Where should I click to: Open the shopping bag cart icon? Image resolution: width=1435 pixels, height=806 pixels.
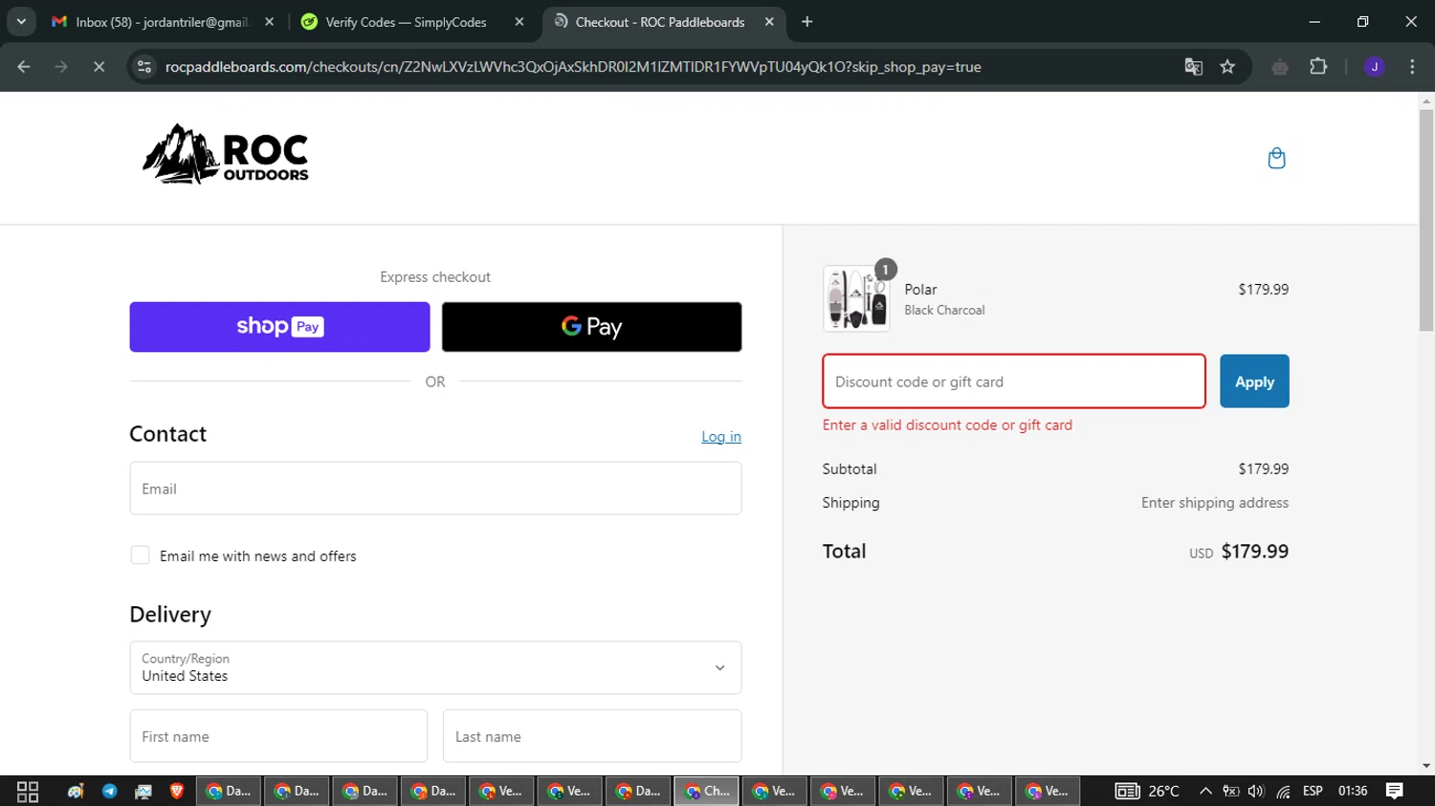[1276, 158]
